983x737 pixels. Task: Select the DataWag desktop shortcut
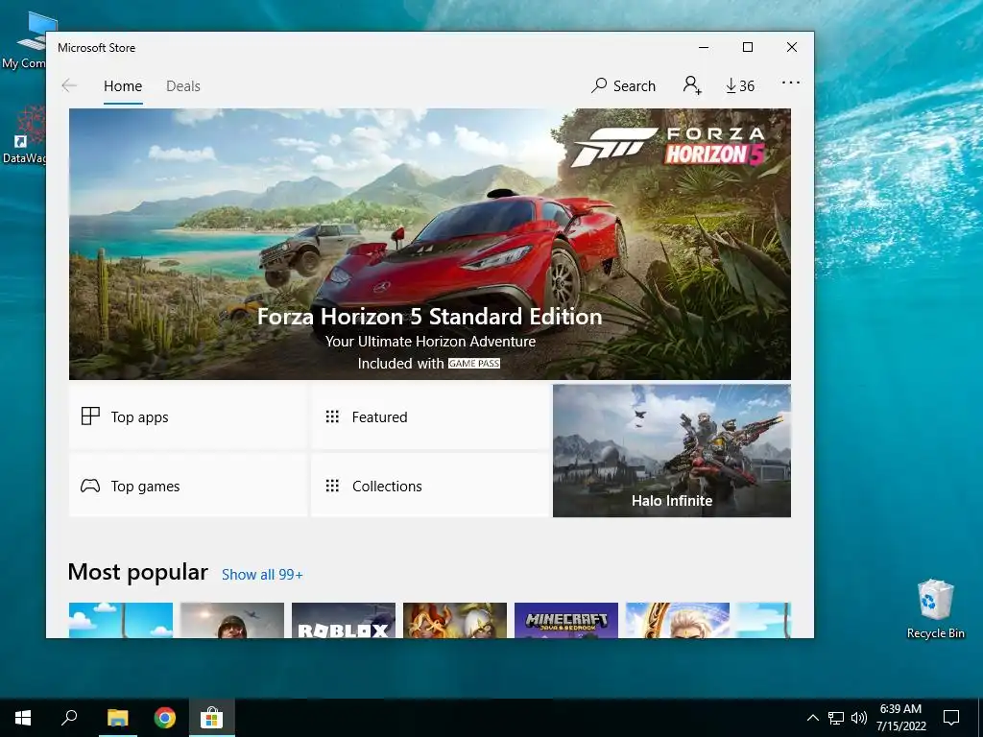click(x=23, y=135)
